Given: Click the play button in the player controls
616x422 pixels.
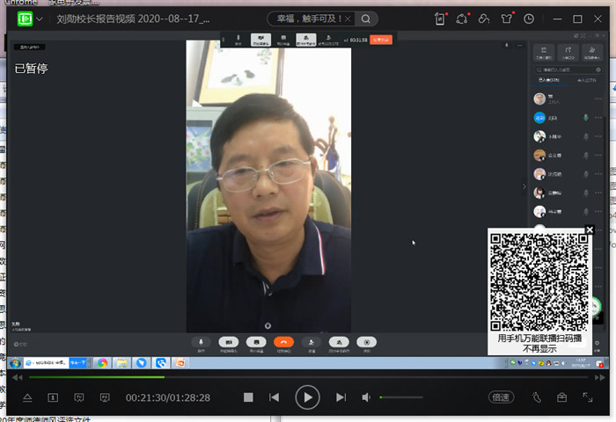Looking at the screenshot, I should [306, 397].
